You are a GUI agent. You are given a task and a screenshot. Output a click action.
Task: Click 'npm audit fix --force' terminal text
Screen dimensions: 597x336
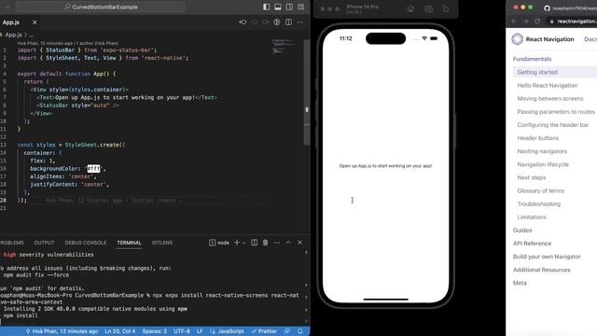36,274
